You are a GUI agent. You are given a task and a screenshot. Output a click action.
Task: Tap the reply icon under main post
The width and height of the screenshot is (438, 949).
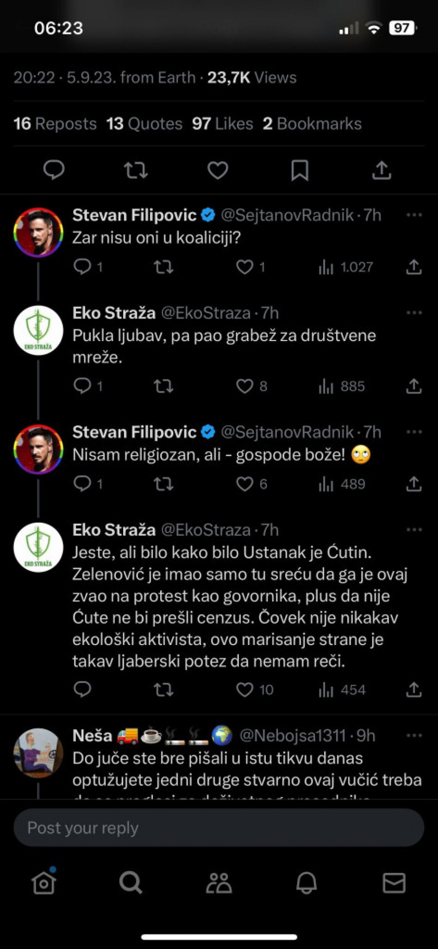tap(54, 170)
